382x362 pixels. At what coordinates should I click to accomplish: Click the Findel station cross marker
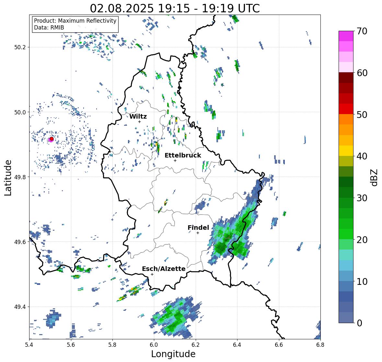click(198, 233)
